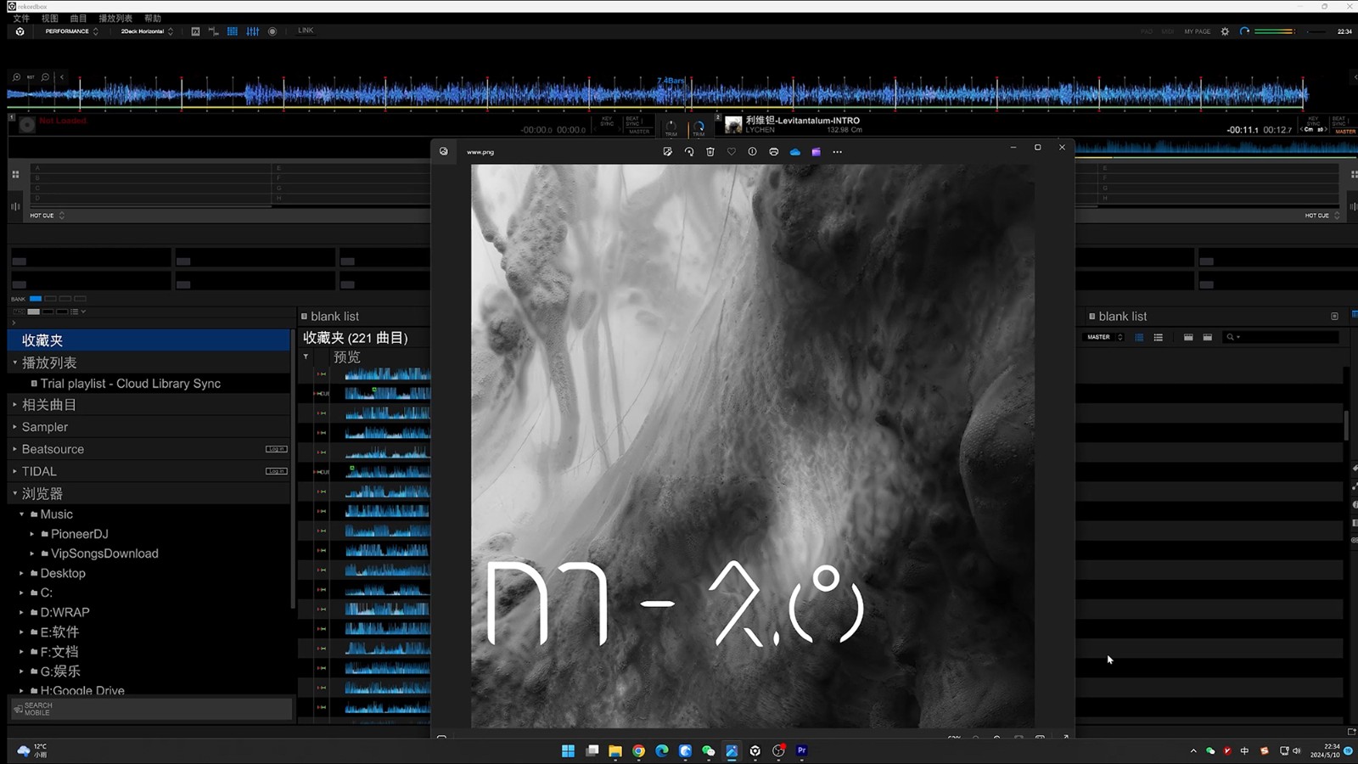Open the 视图 menu
This screenshot has height=764, width=1358.
tap(50, 18)
